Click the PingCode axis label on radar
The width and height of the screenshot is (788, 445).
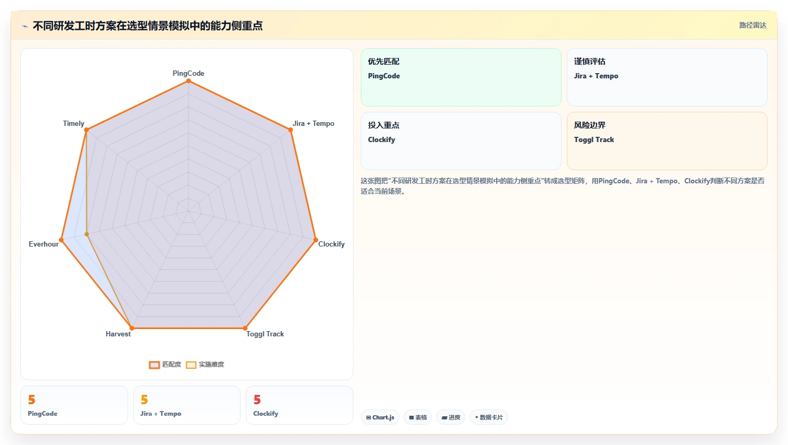coord(188,73)
